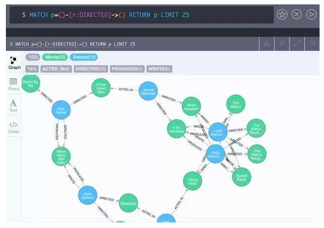
Task: Select the Speed Racer movie node
Action: pos(242,177)
